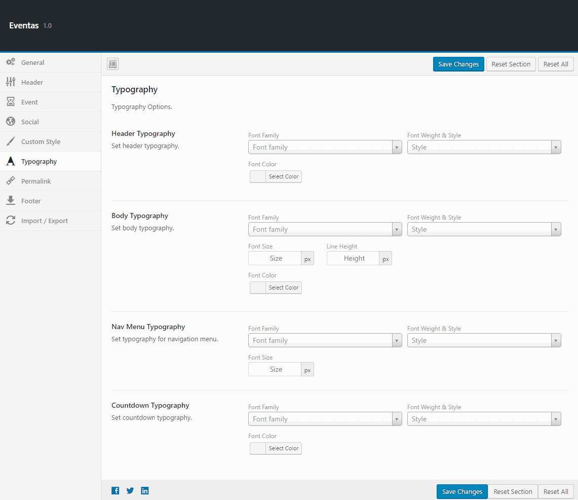Expand Header Typography Font Family dropdown
578x500 pixels.
tap(325, 147)
